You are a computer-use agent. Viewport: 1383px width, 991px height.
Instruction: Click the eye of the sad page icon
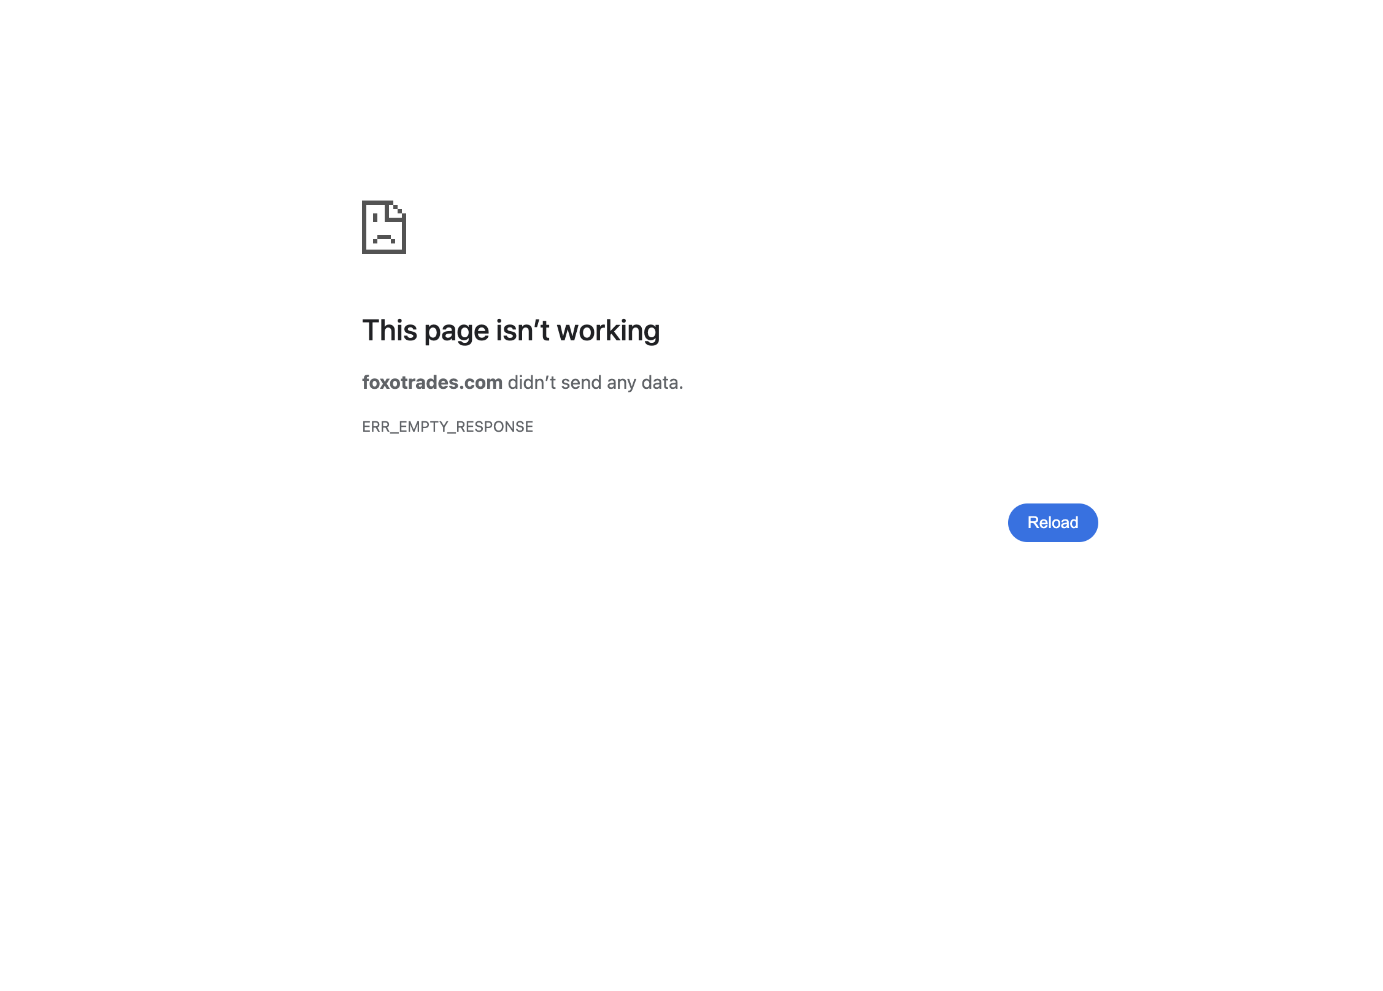tap(375, 216)
